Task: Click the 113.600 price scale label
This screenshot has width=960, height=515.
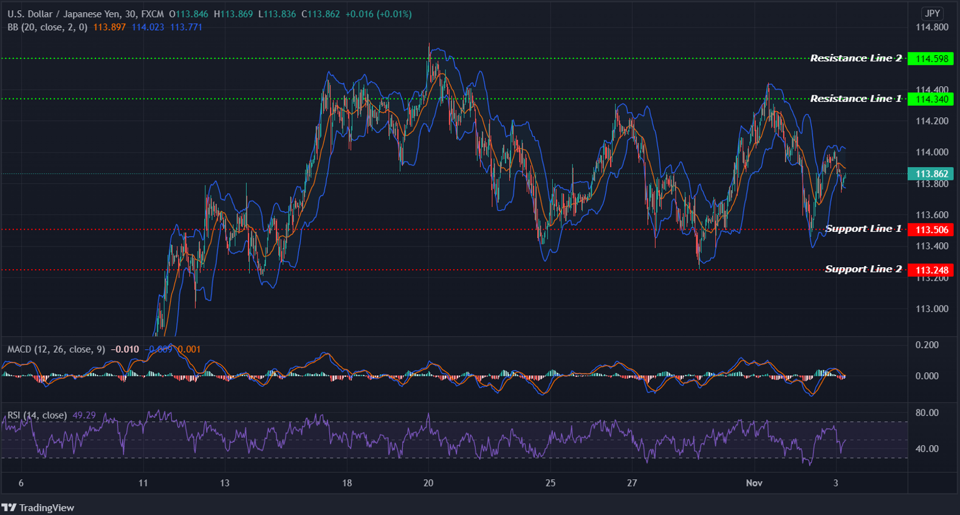Action: pos(931,215)
